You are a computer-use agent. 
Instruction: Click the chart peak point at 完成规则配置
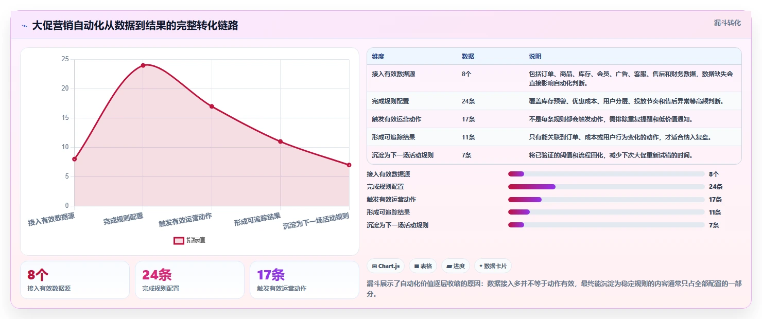click(x=143, y=65)
